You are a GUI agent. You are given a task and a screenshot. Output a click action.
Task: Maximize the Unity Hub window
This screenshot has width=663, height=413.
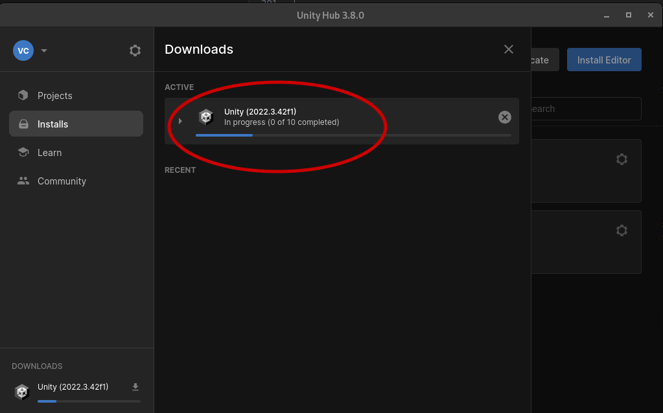(x=628, y=15)
